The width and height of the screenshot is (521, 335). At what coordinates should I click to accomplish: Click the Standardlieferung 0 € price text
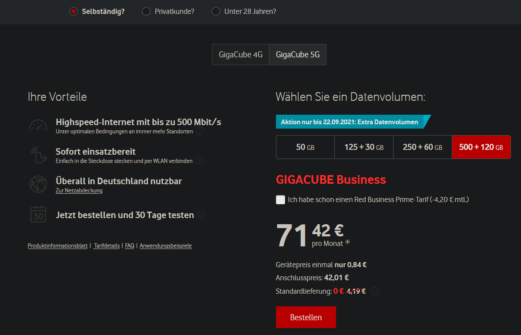321,291
